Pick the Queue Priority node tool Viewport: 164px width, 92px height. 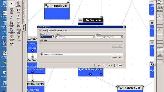[x=18, y=25]
